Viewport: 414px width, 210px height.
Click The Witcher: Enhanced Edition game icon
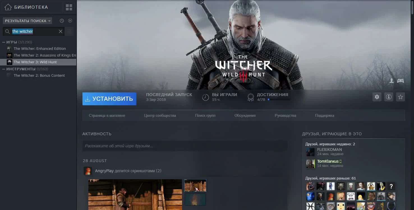point(10,49)
